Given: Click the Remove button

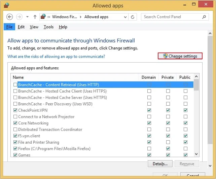Looking at the screenshot, I should click(187, 164).
